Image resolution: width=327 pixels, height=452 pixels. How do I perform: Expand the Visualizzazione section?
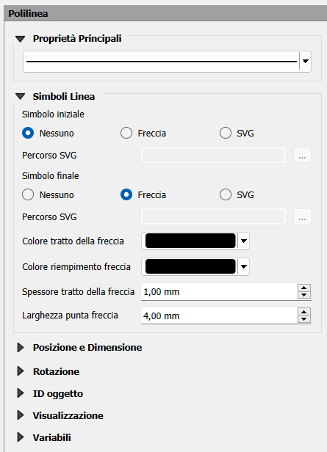(x=21, y=415)
